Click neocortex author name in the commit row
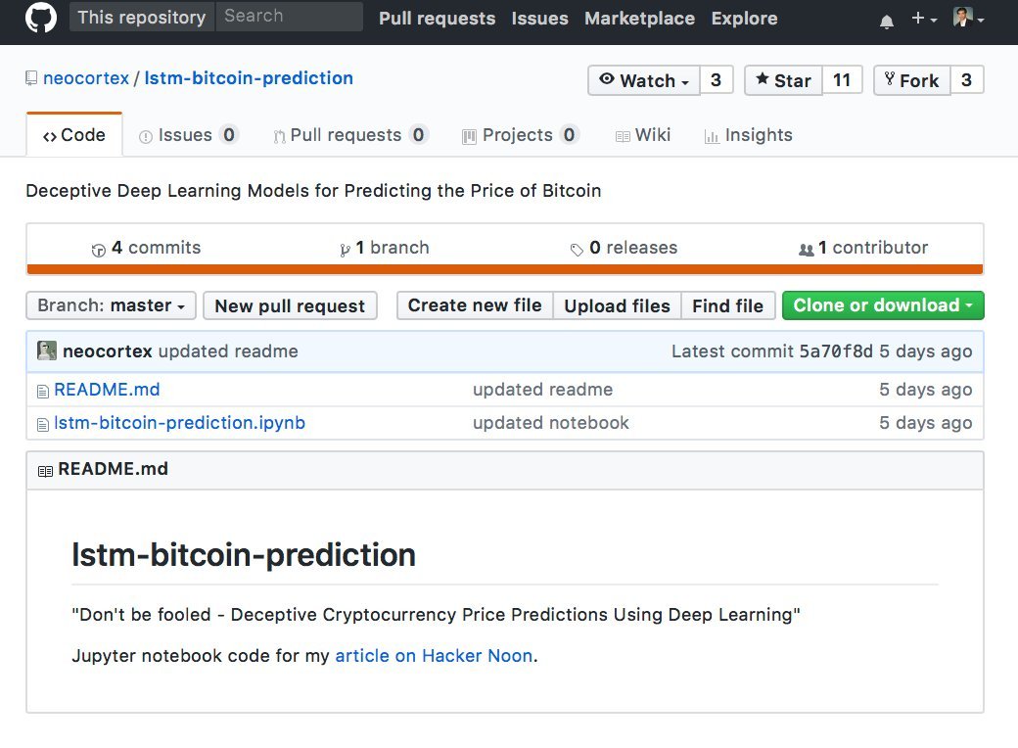The height and width of the screenshot is (748, 1018). pyautogui.click(x=107, y=351)
